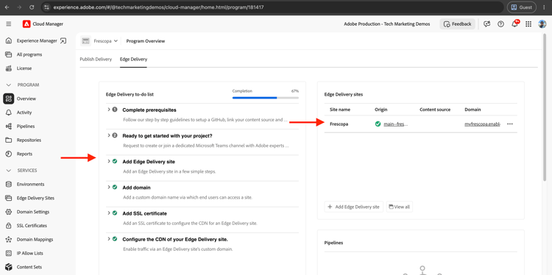Open the myfrescopa domain link
552x275 pixels.
tap(482, 124)
